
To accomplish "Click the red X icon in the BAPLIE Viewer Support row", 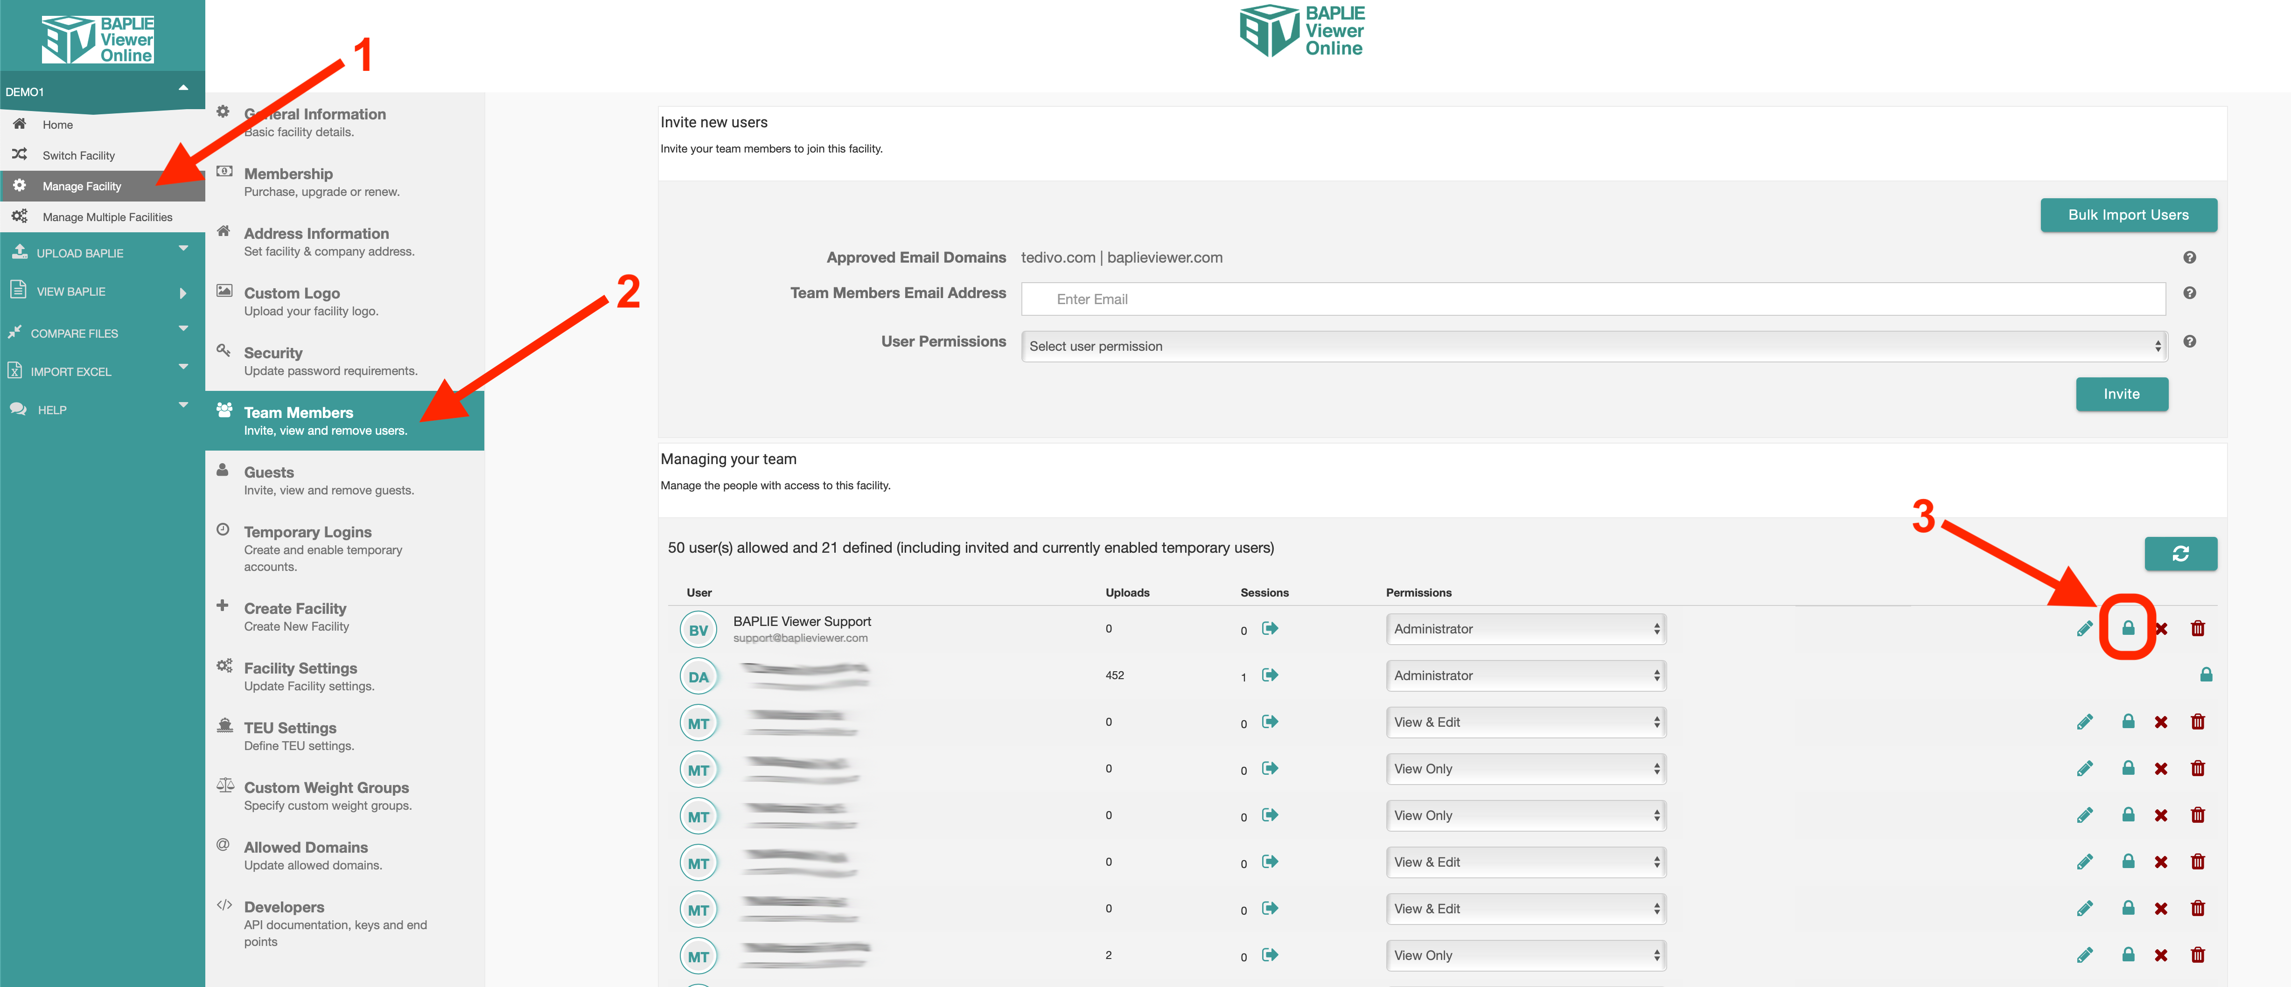I will point(2161,629).
